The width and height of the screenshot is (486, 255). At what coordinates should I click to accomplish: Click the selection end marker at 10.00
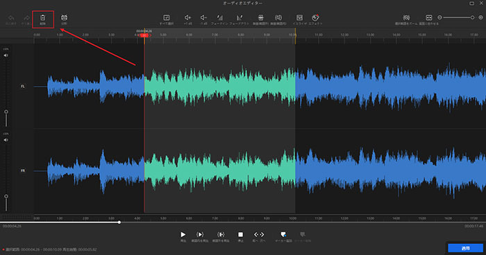[295, 35]
